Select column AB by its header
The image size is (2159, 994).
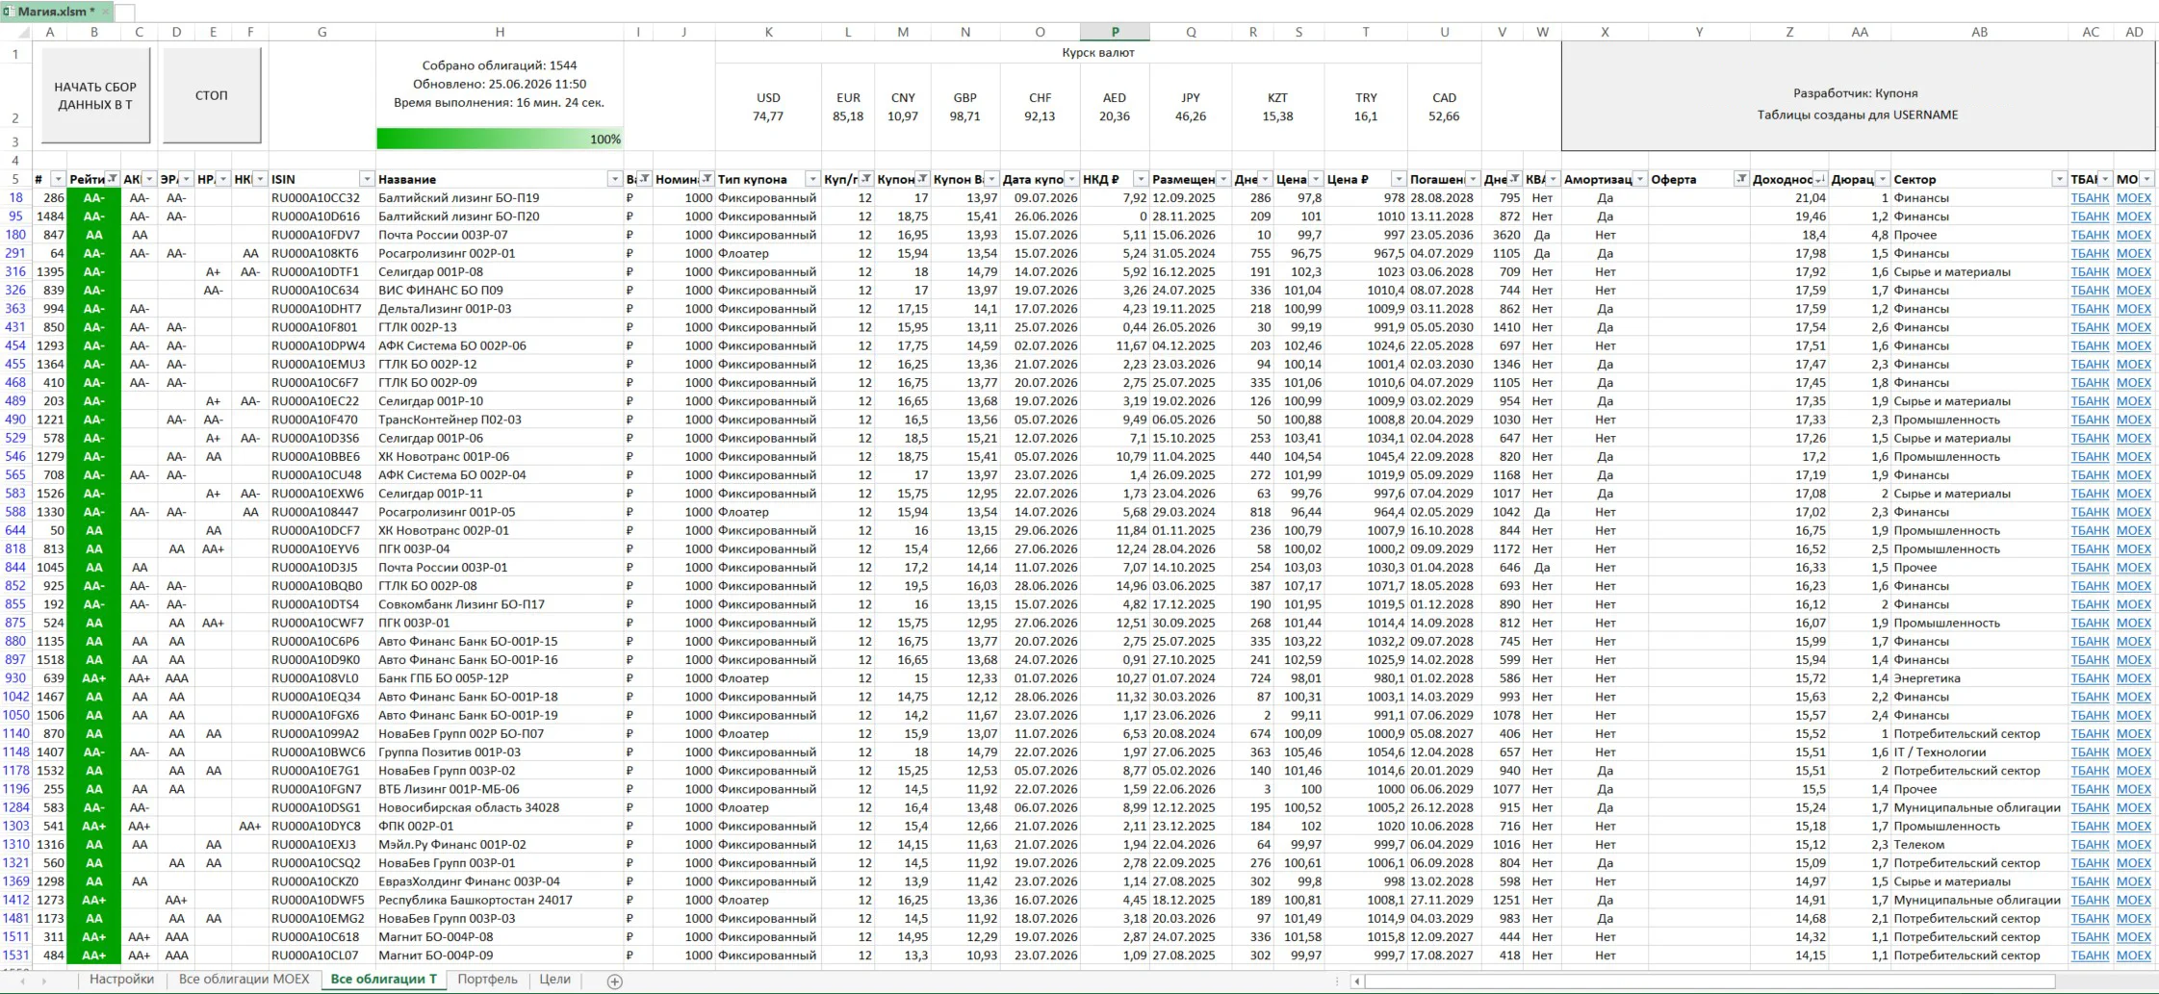point(1979,32)
